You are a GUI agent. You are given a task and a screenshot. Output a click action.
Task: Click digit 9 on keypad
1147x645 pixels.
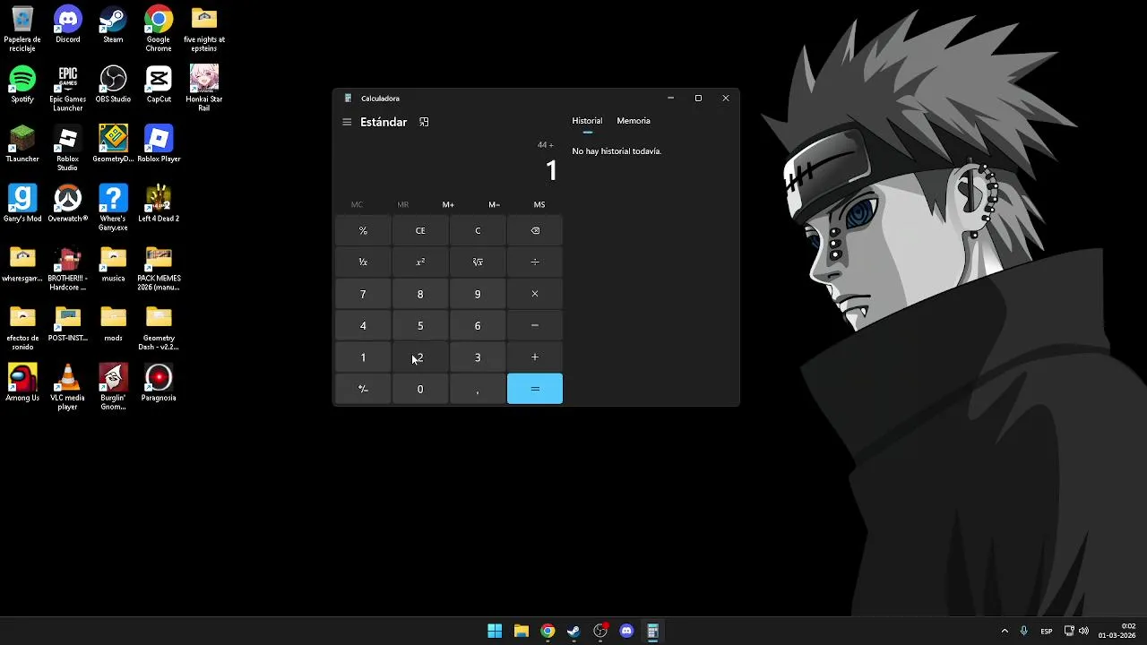coord(478,294)
